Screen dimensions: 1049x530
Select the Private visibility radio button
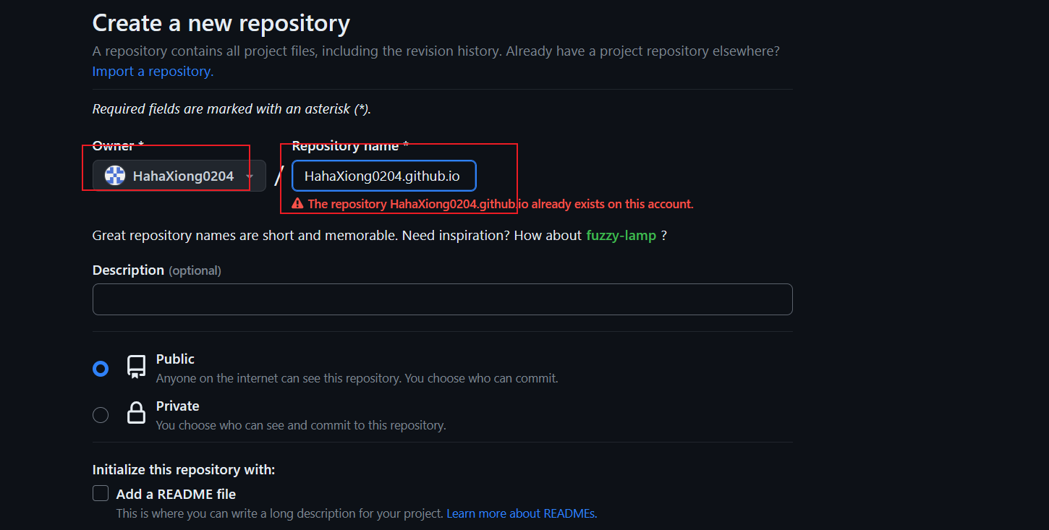[101, 415]
